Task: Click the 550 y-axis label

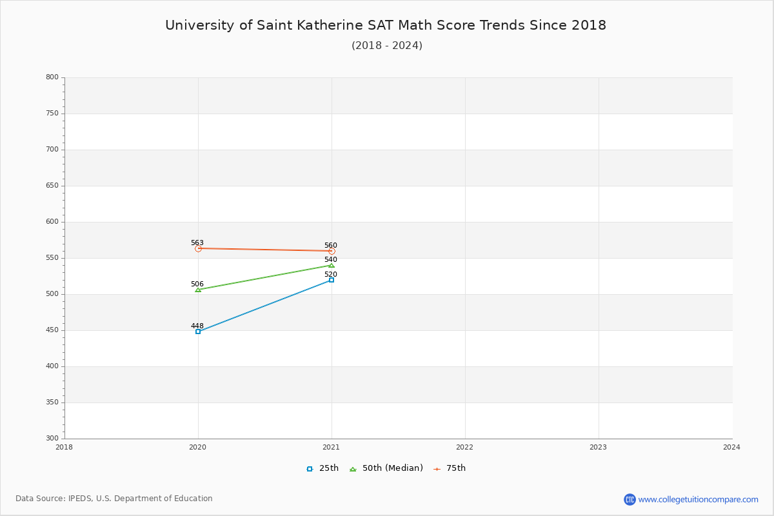Action: tap(52, 258)
